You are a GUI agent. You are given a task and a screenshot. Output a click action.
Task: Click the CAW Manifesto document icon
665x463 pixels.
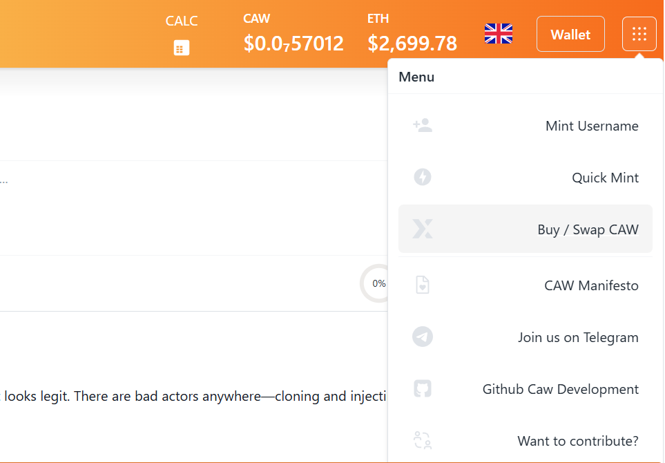pyautogui.click(x=423, y=285)
